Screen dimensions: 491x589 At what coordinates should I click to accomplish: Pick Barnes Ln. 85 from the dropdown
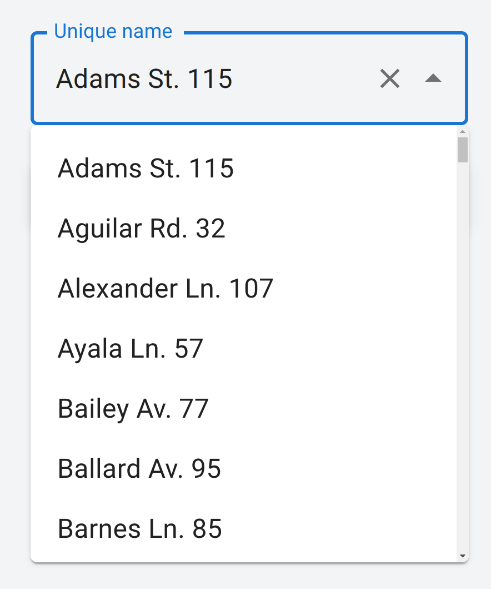140,529
